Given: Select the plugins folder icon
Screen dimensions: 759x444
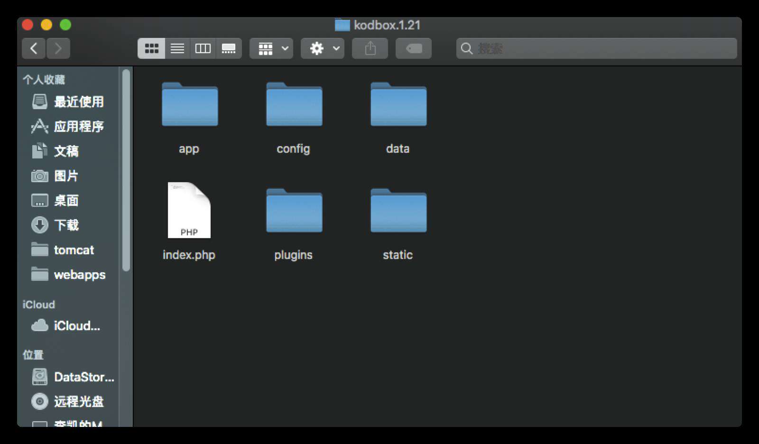Looking at the screenshot, I should [294, 211].
